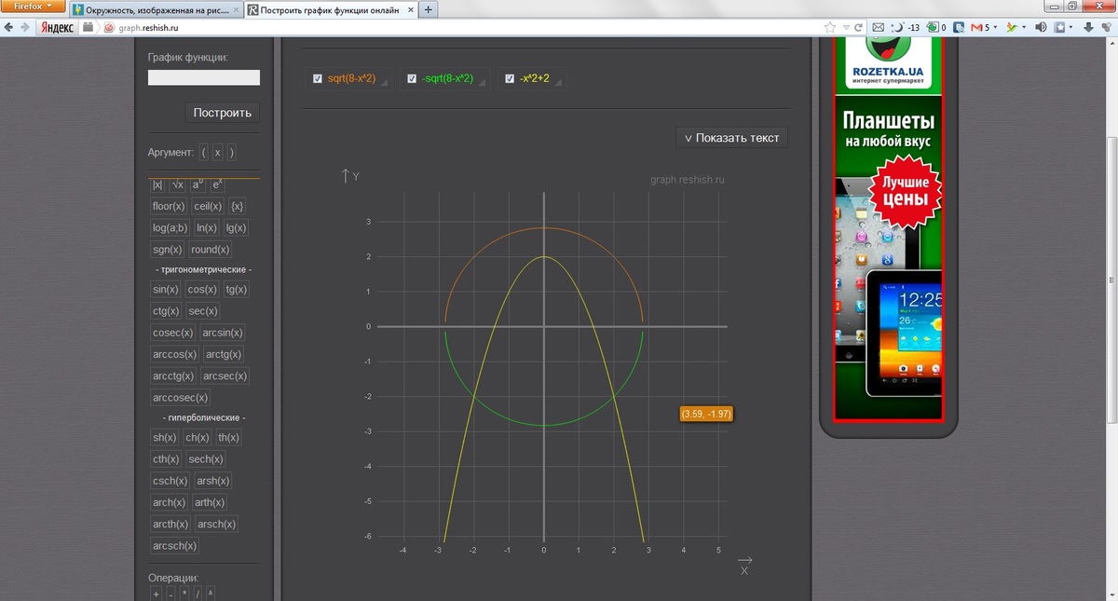Click the green messenger icon showing 0
The width and height of the screenshot is (1118, 601).
pyautogui.click(x=936, y=27)
